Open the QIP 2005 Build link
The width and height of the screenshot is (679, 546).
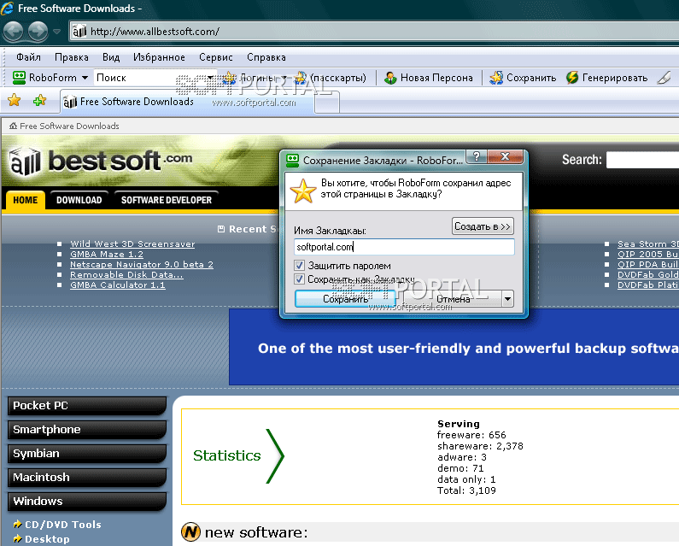click(647, 255)
